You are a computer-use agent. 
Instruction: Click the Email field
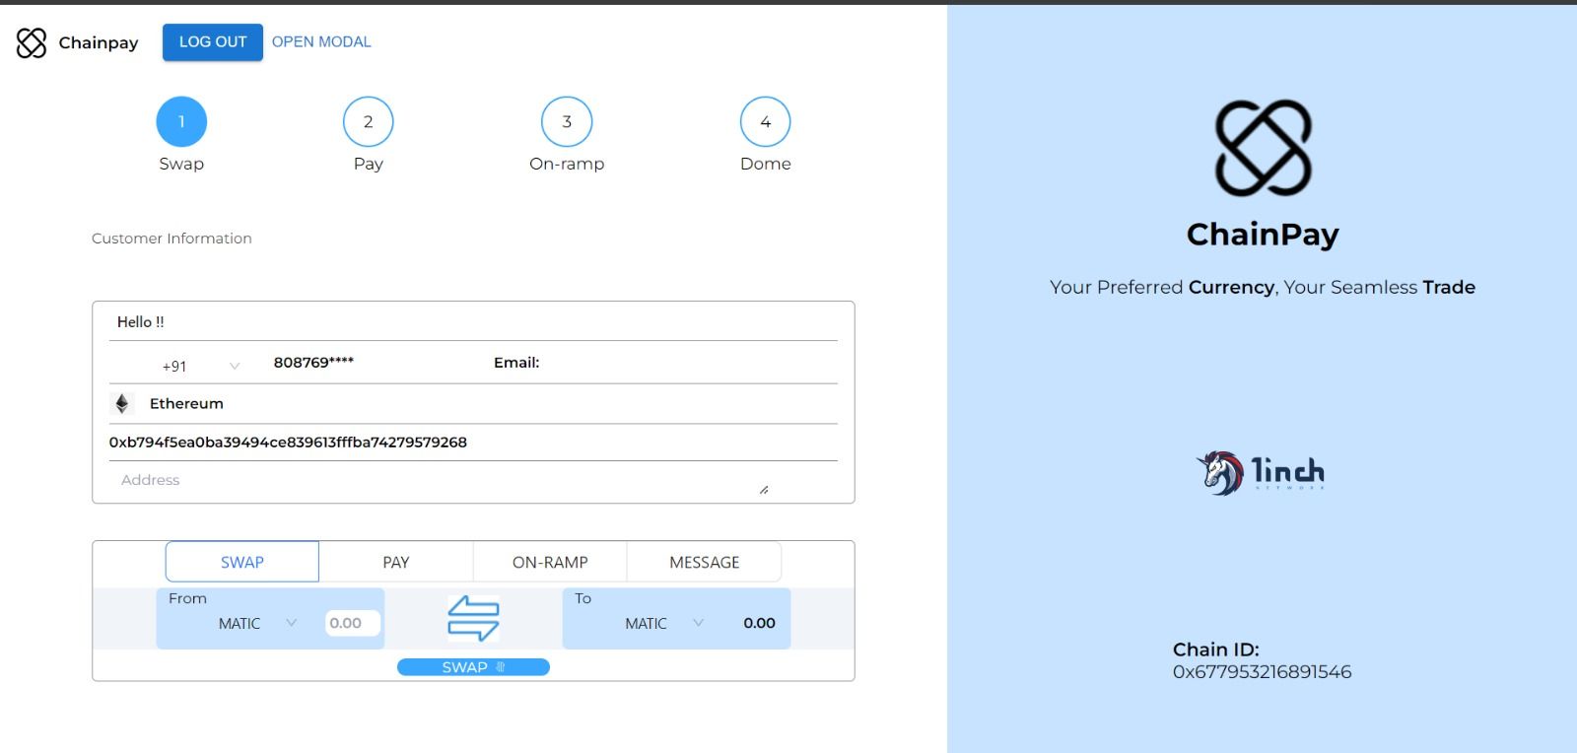coord(516,363)
